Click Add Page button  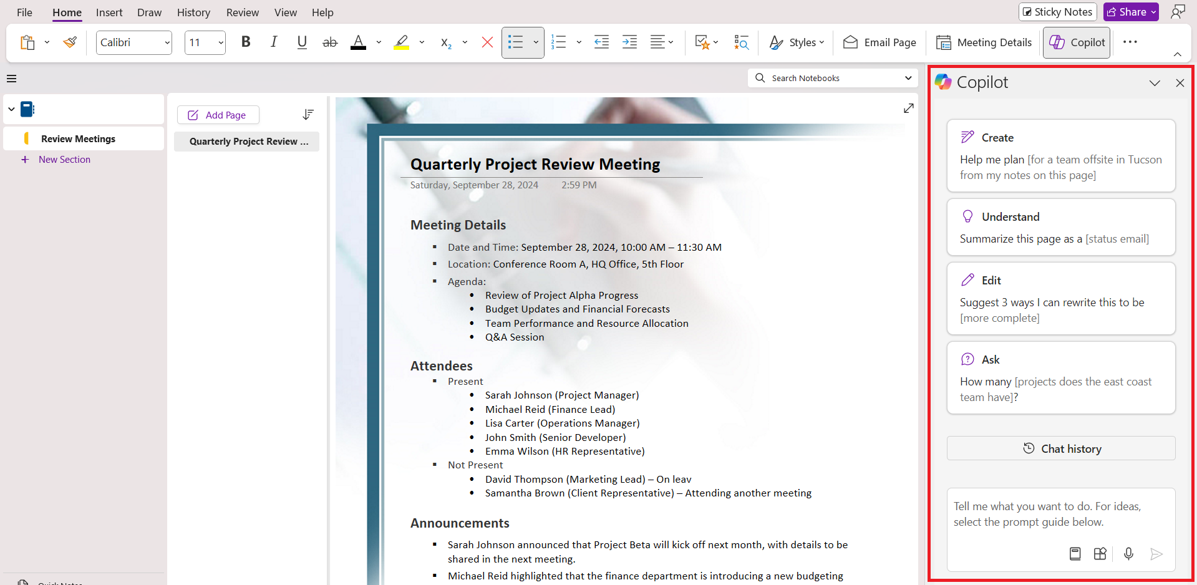point(218,115)
